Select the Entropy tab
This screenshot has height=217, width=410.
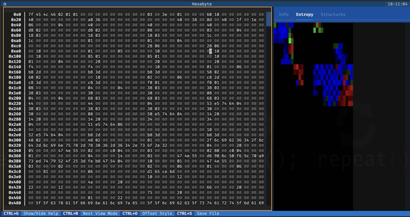point(304,14)
